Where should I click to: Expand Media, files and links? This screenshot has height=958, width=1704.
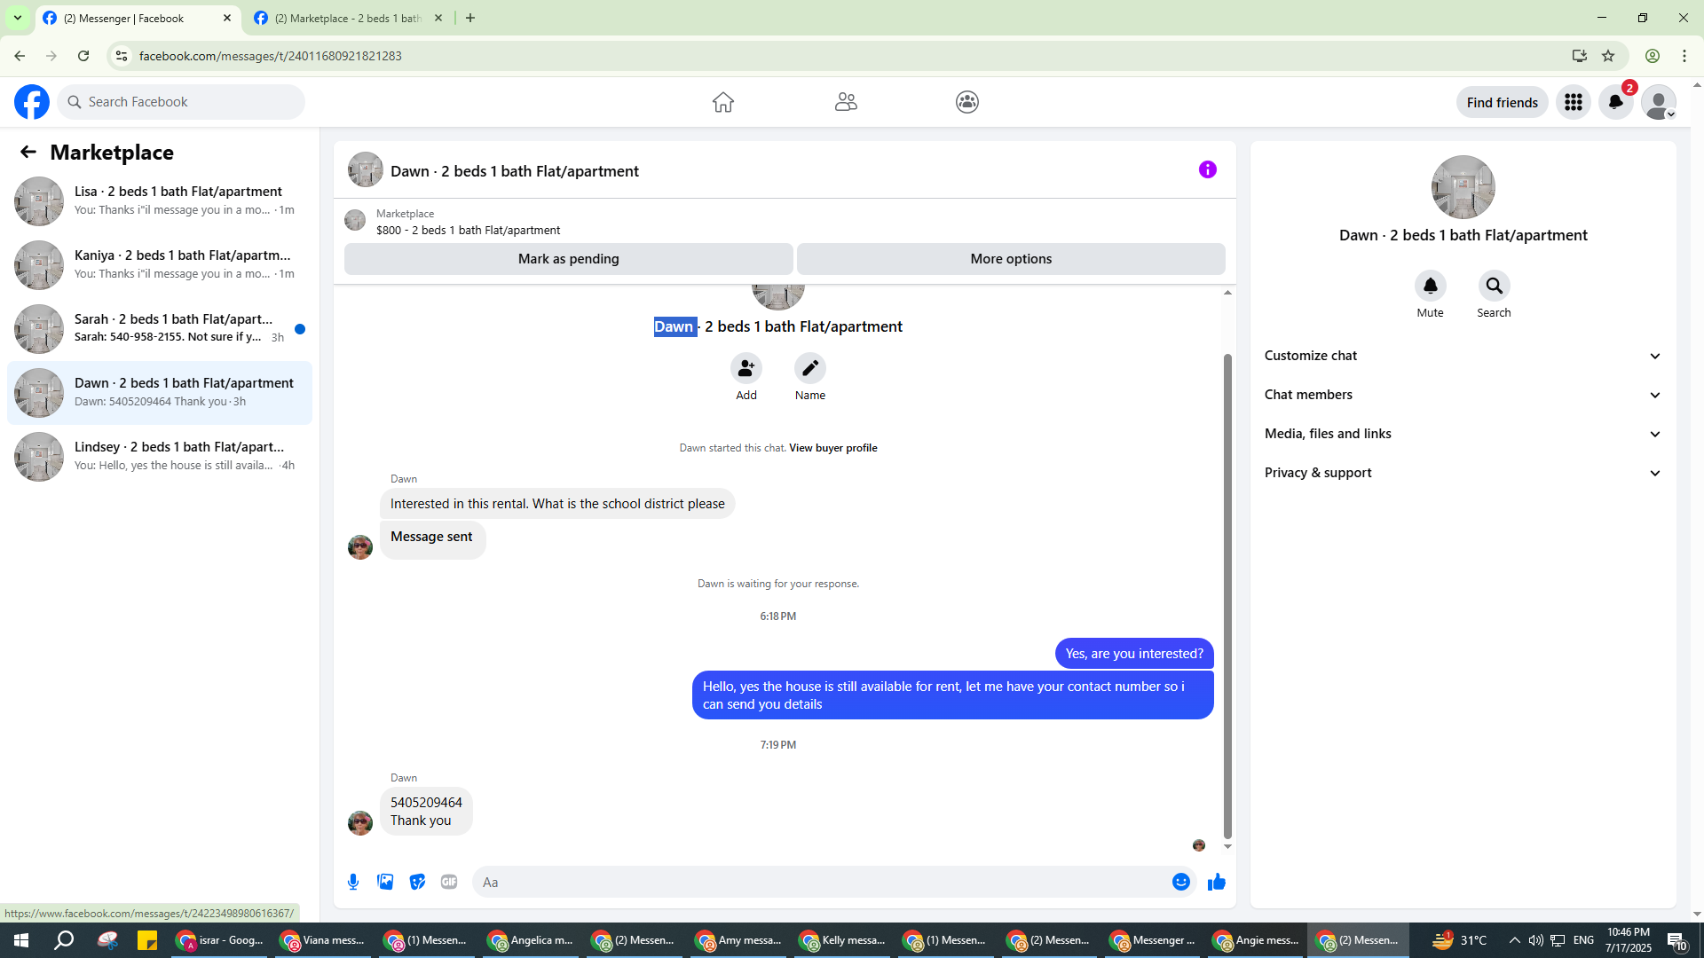click(x=1463, y=434)
